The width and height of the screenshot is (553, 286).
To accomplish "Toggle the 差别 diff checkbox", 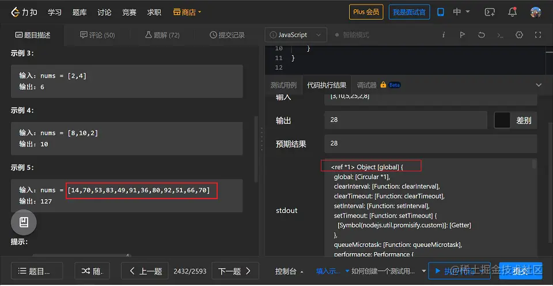I will pos(502,120).
